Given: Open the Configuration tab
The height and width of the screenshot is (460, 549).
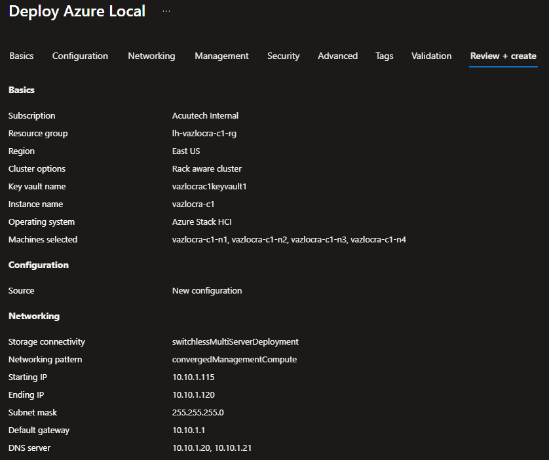Looking at the screenshot, I should [80, 56].
